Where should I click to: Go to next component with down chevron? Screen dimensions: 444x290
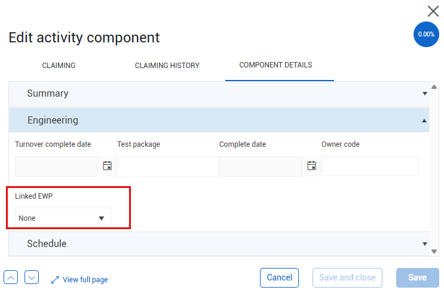[x=32, y=277]
